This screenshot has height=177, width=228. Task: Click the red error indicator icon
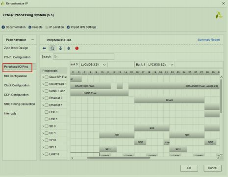click(x=77, y=48)
